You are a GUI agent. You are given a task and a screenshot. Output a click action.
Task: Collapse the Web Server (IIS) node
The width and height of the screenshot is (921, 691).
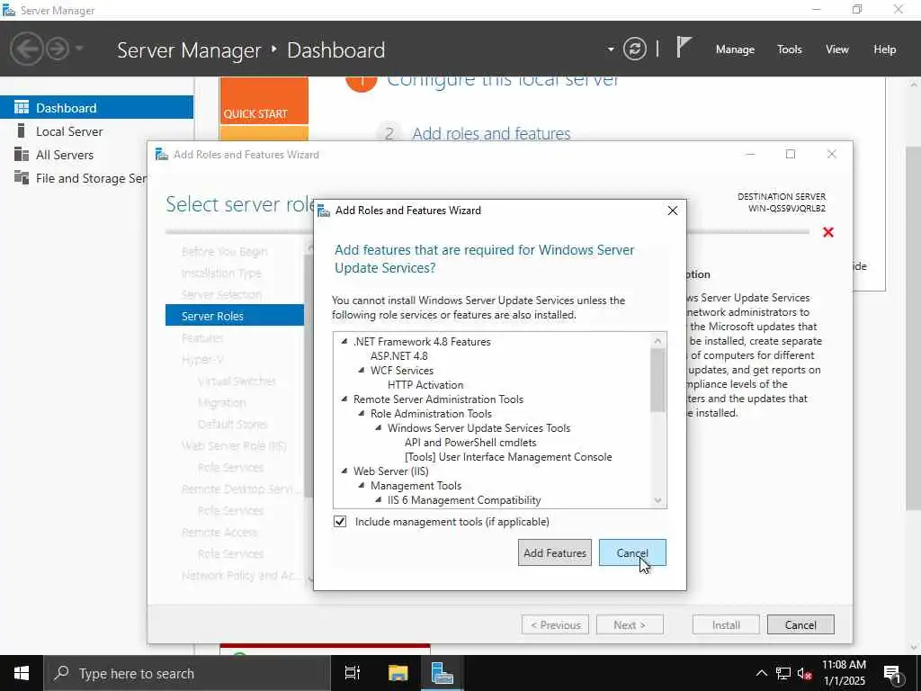tap(344, 471)
